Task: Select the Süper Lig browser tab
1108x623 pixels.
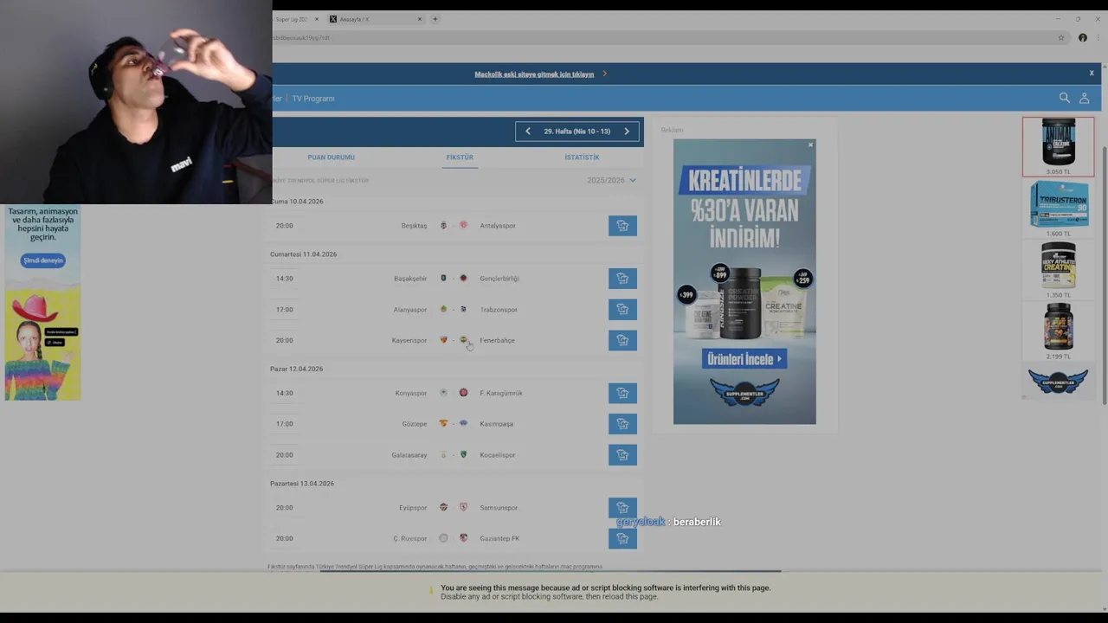Action: click(x=292, y=19)
